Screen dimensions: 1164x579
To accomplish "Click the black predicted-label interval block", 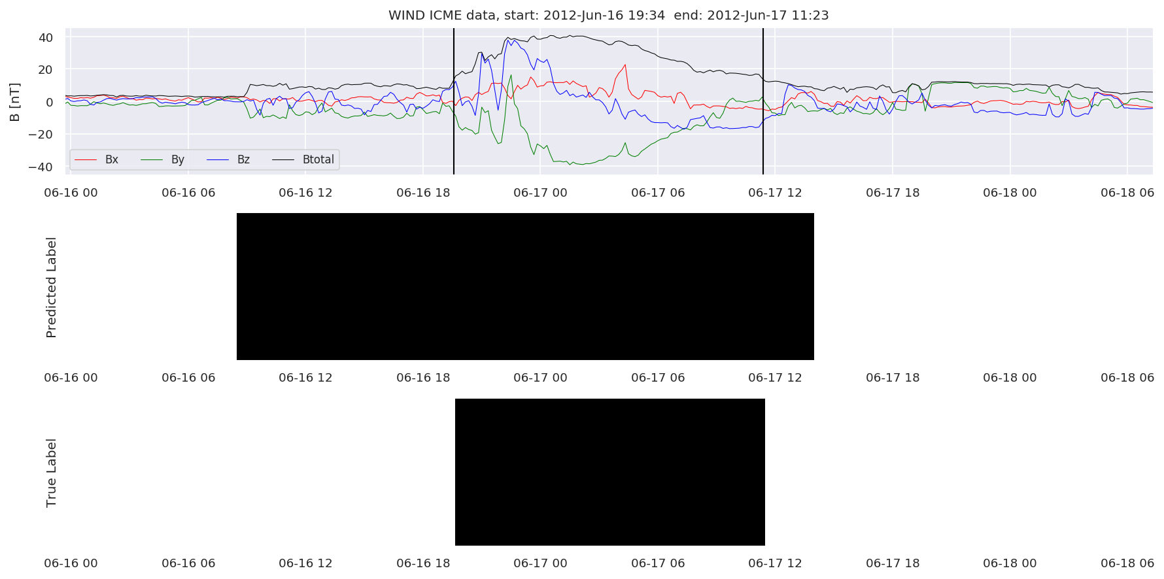I will (525, 286).
